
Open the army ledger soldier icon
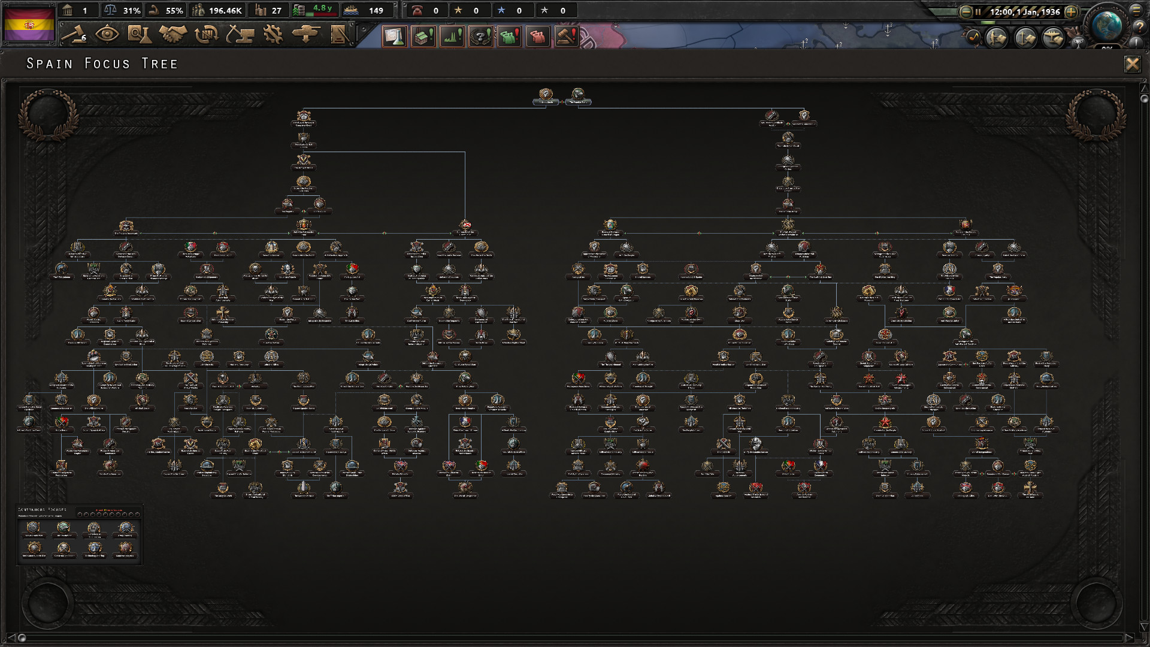tap(997, 38)
